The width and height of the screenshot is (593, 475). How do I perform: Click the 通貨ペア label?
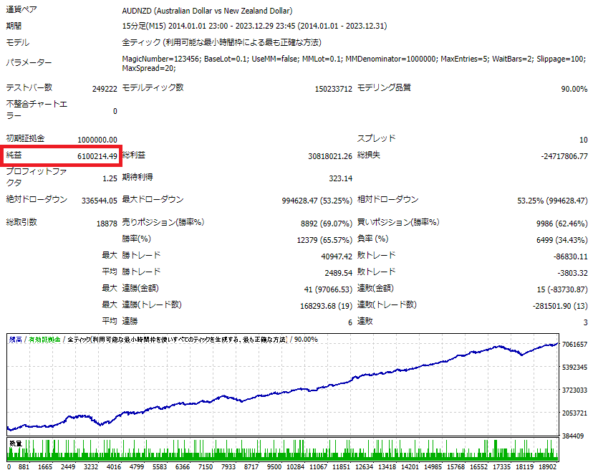click(x=21, y=10)
